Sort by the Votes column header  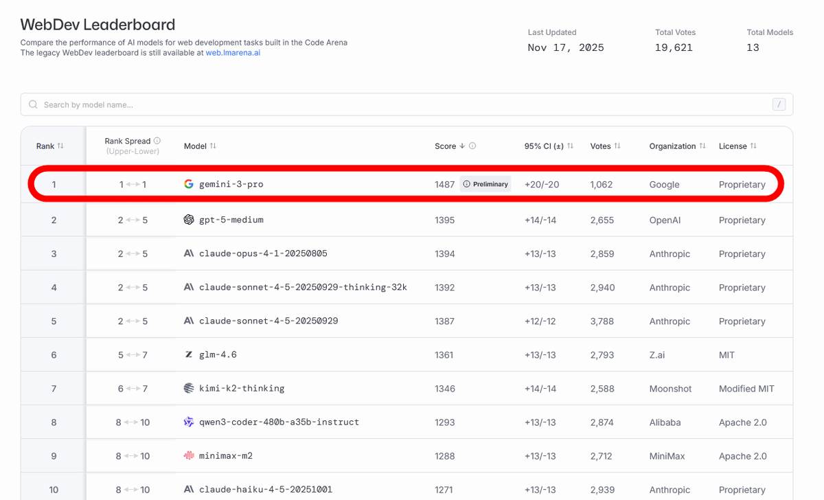point(605,146)
